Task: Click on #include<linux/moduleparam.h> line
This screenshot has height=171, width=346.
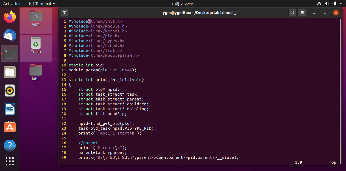Action: (x=104, y=55)
